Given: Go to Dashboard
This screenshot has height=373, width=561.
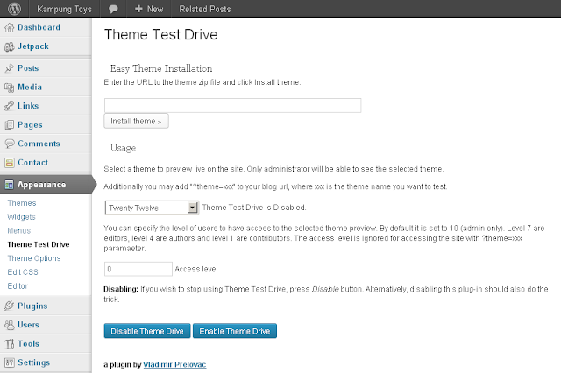Looking at the screenshot, I should 39,27.
